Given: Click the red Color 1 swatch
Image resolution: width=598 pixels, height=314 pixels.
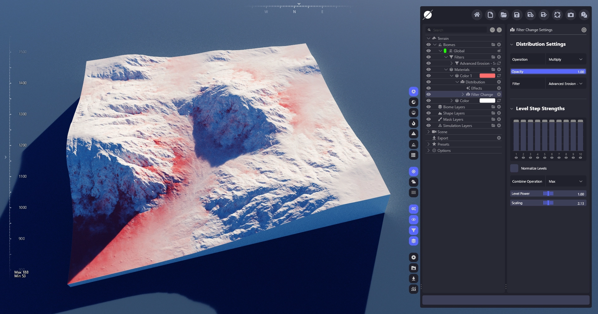Looking at the screenshot, I should click(x=487, y=76).
